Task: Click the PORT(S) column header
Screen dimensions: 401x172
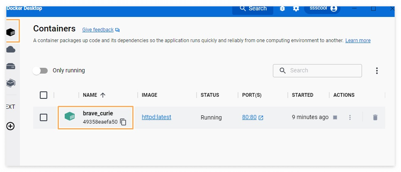Action: [252, 95]
